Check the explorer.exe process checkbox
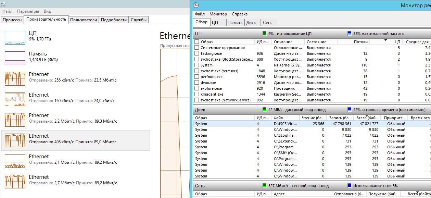Viewport: 431px width, 198px height. (197, 88)
